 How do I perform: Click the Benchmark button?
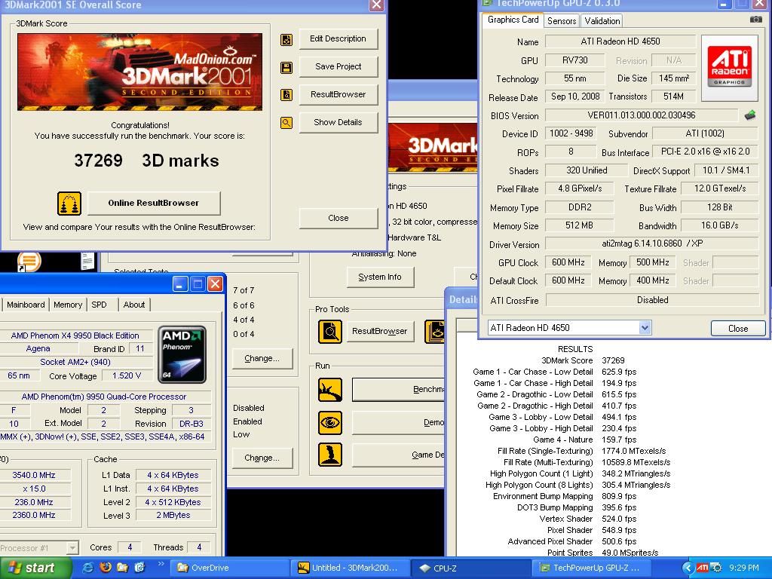click(398, 390)
